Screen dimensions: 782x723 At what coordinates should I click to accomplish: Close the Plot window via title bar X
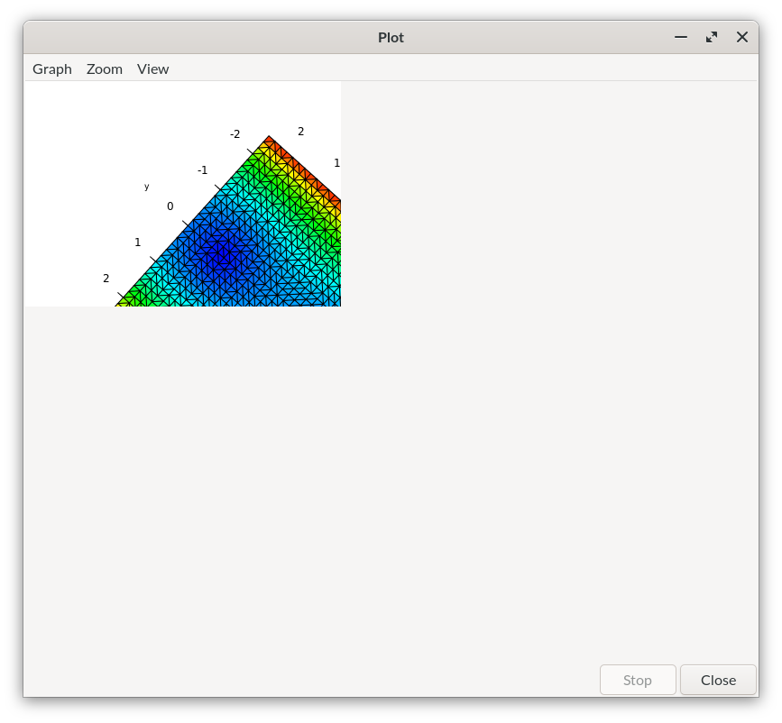point(742,37)
